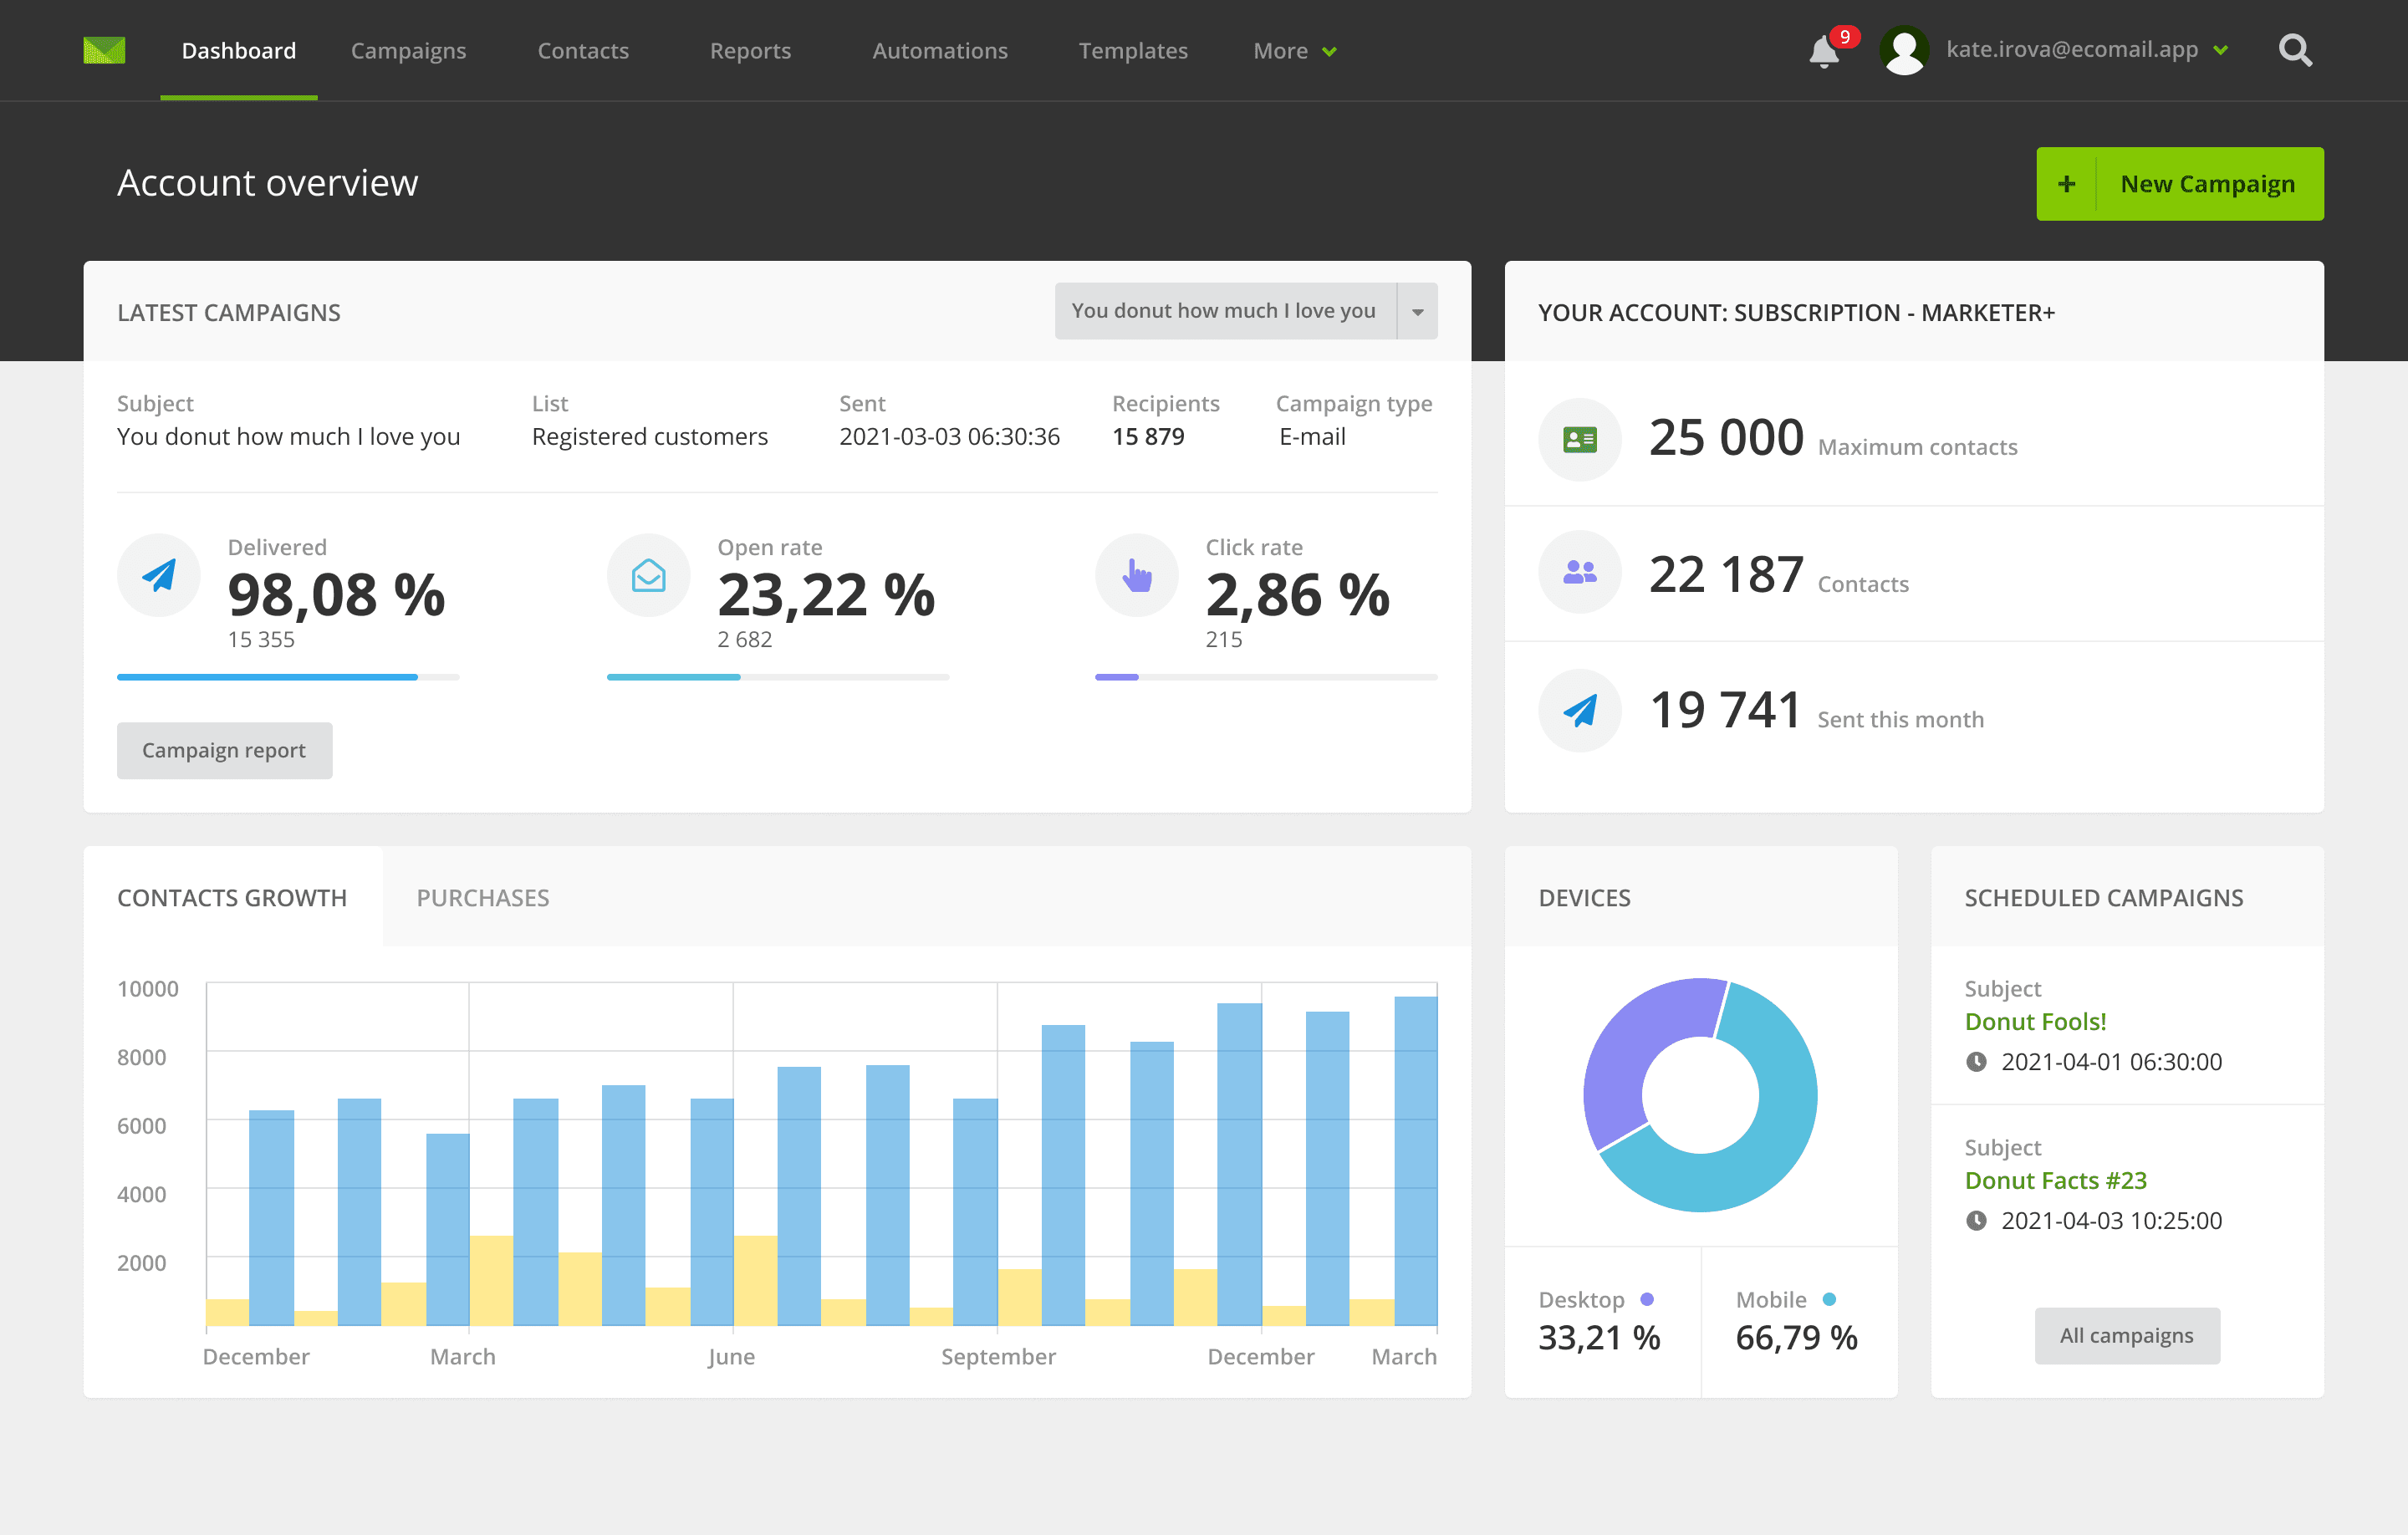Click the Click rate hand pointer icon
Screen dimensions: 2408x1535
tap(1137, 575)
